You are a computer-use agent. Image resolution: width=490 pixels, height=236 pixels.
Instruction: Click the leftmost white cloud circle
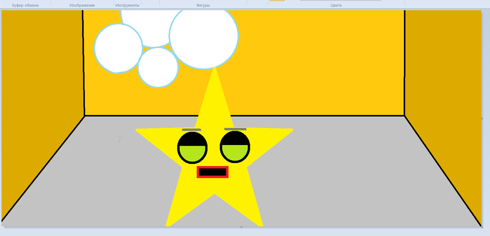click(x=118, y=48)
